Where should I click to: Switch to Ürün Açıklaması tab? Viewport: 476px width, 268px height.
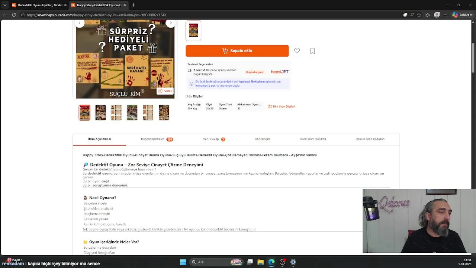tap(99, 139)
